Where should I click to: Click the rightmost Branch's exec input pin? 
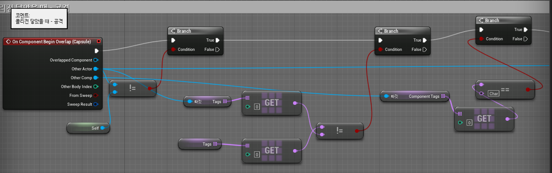(x=482, y=30)
